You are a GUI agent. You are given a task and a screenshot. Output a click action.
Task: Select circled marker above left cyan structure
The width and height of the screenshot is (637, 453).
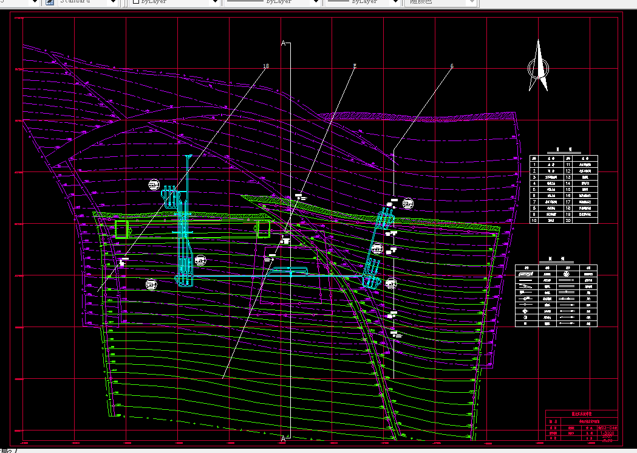(x=154, y=185)
